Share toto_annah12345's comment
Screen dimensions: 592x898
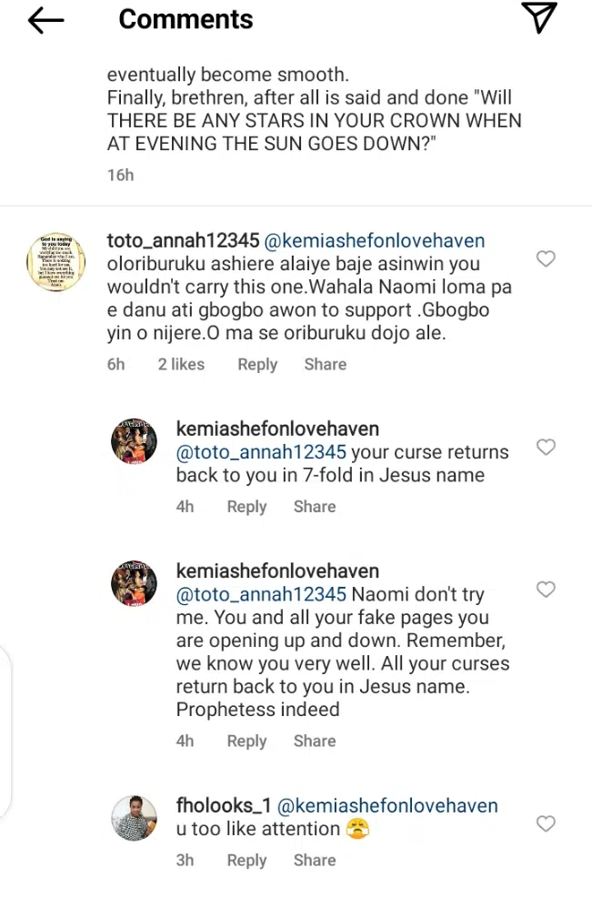coord(326,364)
